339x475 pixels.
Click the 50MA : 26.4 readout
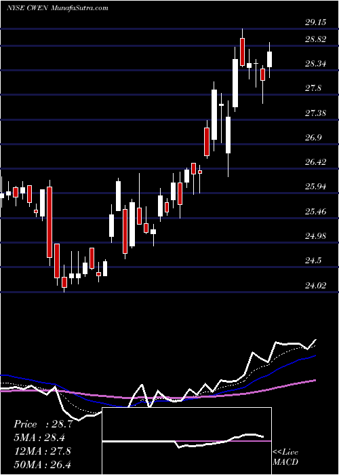42,464
